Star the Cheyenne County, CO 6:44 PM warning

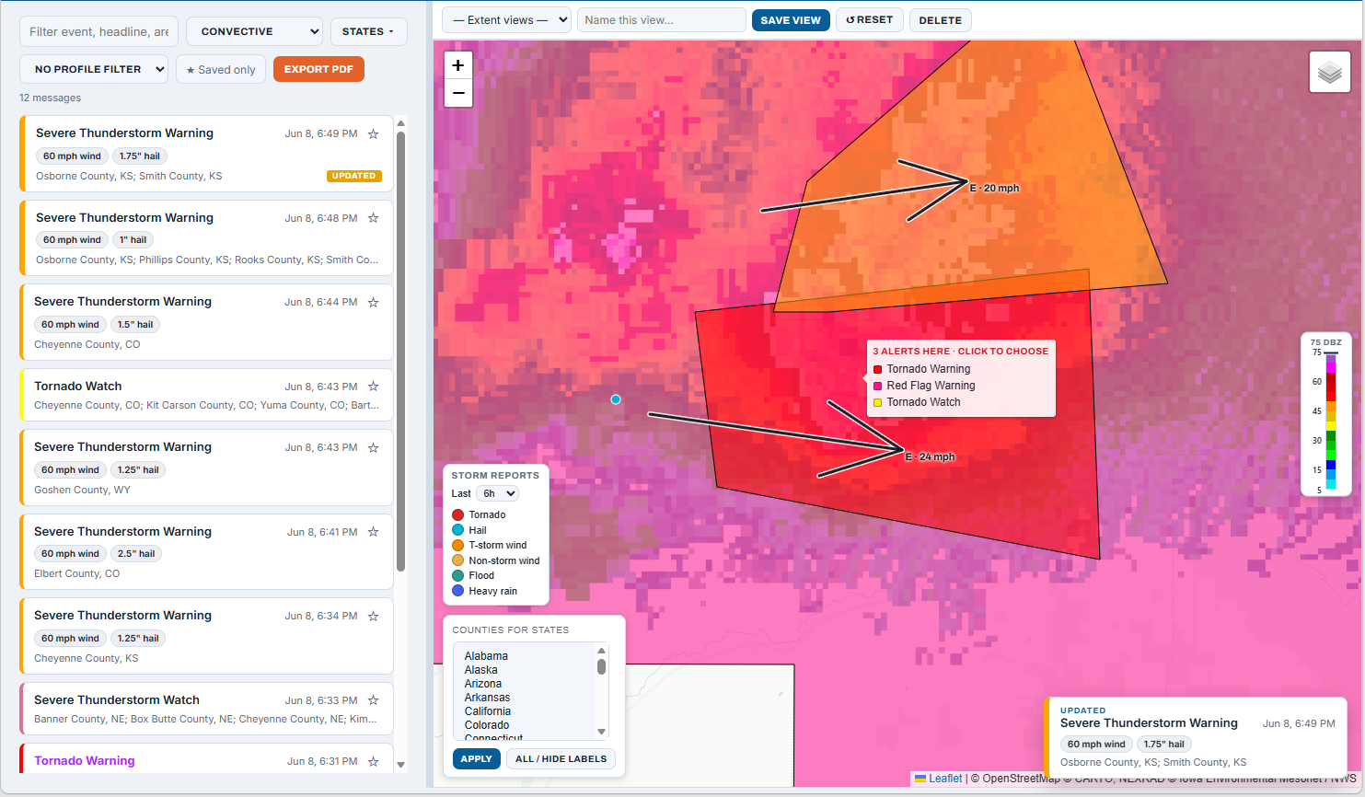tap(373, 302)
